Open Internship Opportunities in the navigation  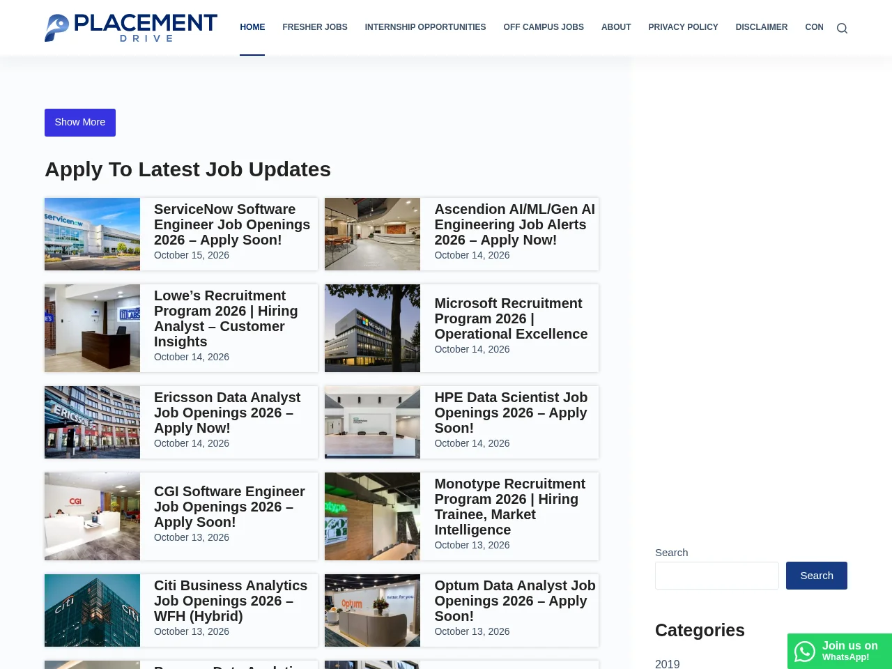pos(425,27)
